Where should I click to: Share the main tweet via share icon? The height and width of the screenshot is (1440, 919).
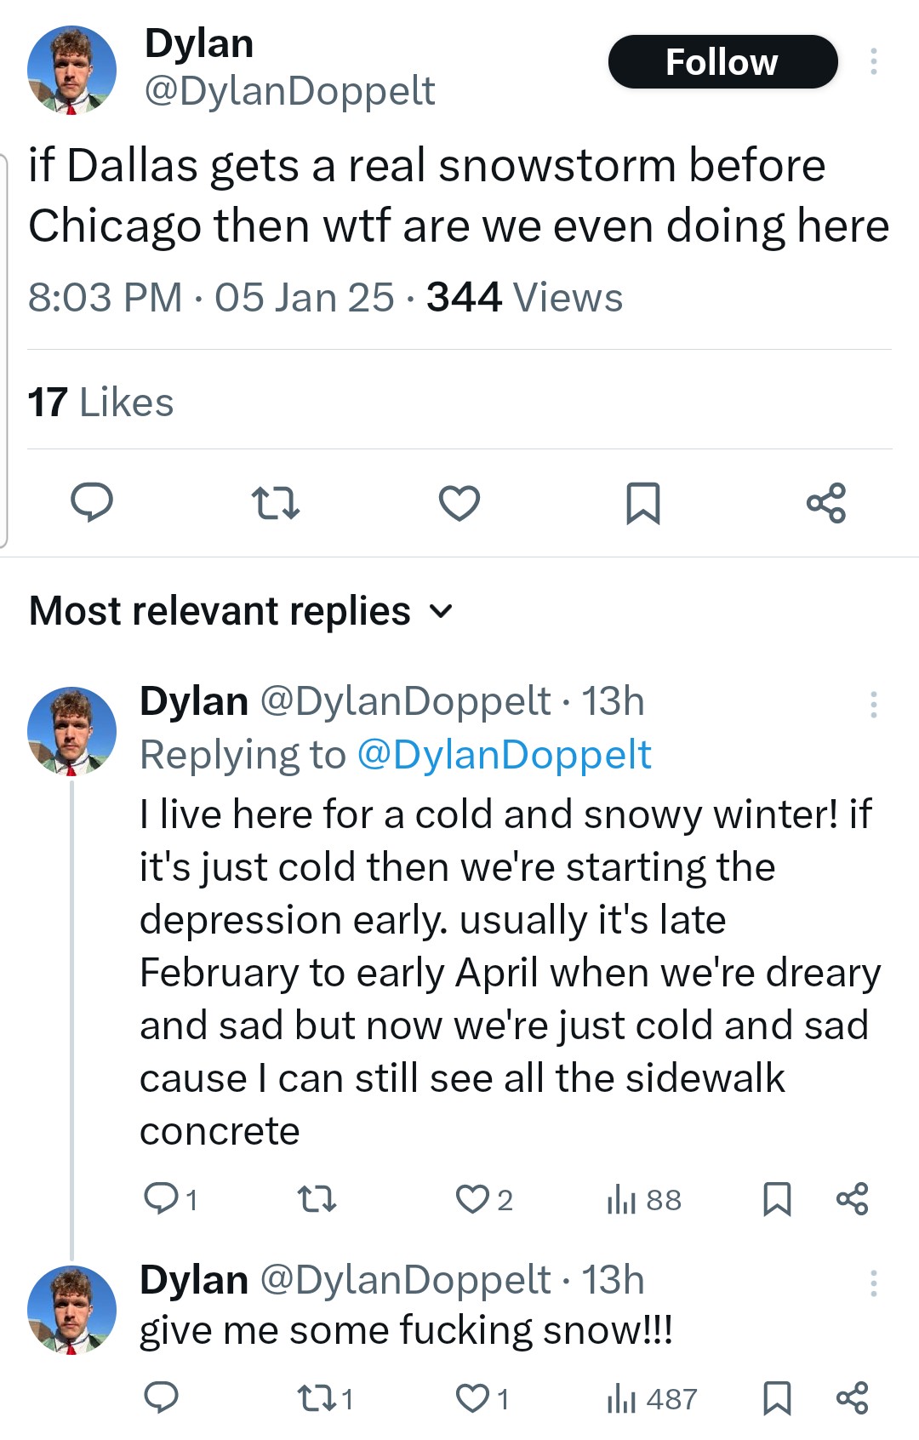pos(826,502)
